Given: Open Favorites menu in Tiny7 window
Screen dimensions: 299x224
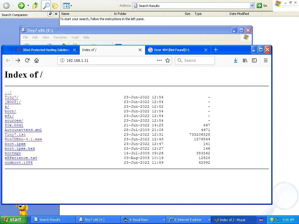Looking at the screenshot, I should 60,37.
